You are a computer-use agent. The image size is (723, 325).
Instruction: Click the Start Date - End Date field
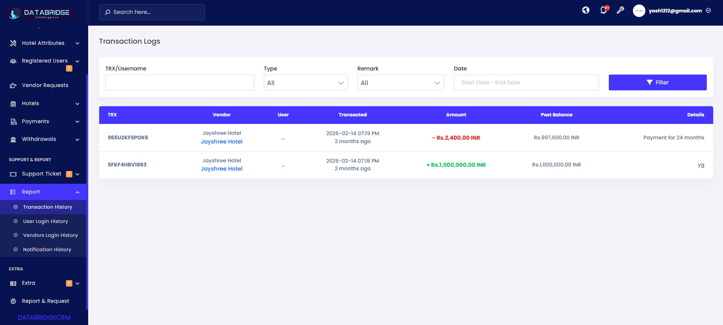(526, 82)
